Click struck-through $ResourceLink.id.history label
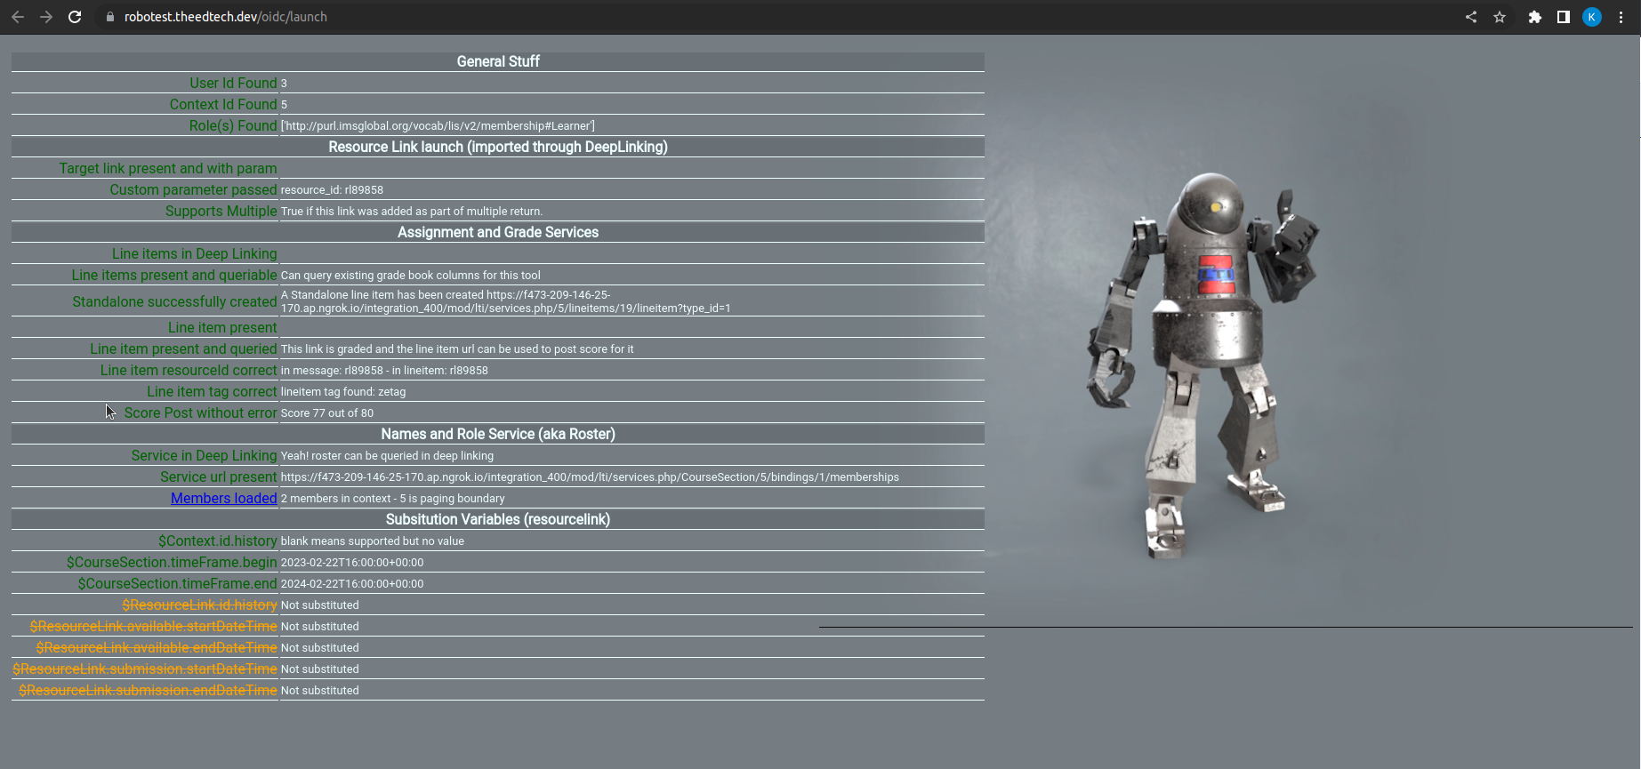This screenshot has width=1641, height=769. [199, 605]
